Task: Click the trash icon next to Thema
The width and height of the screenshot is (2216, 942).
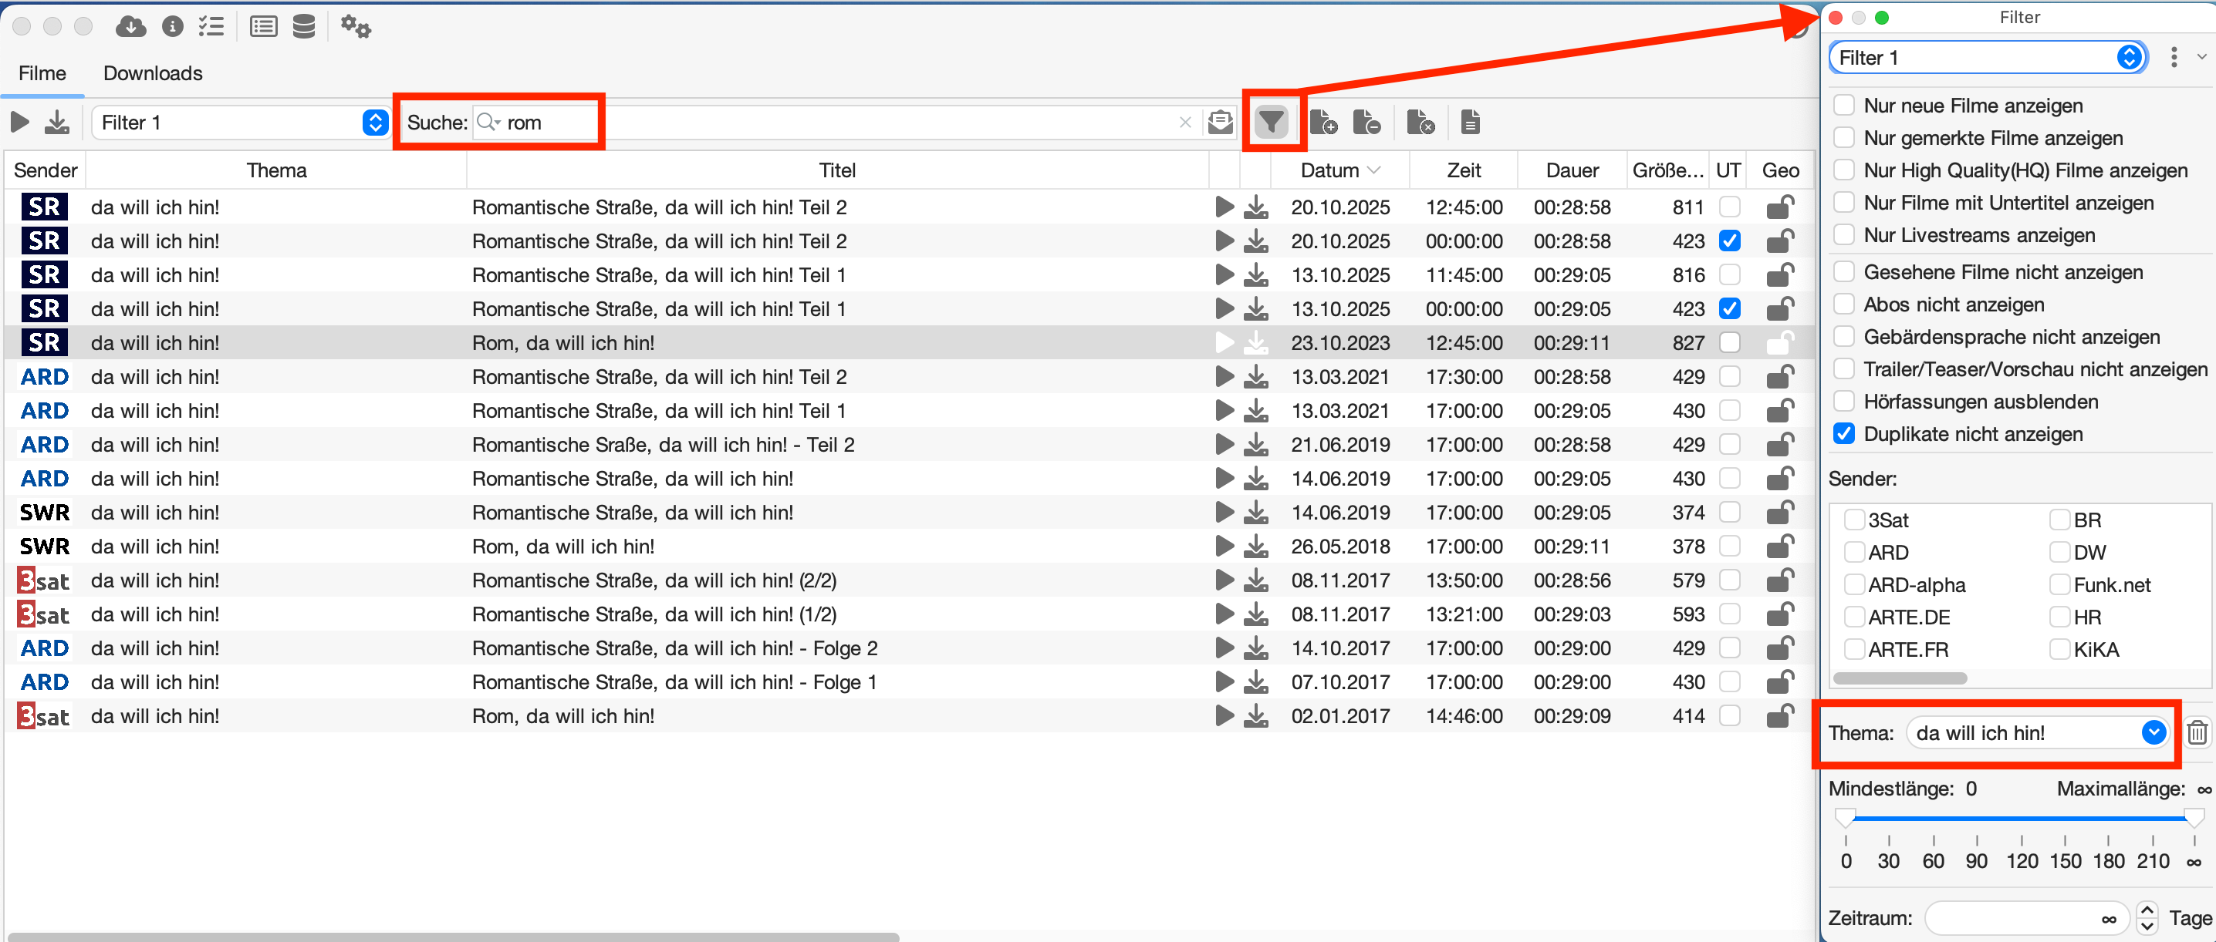Action: (2196, 732)
